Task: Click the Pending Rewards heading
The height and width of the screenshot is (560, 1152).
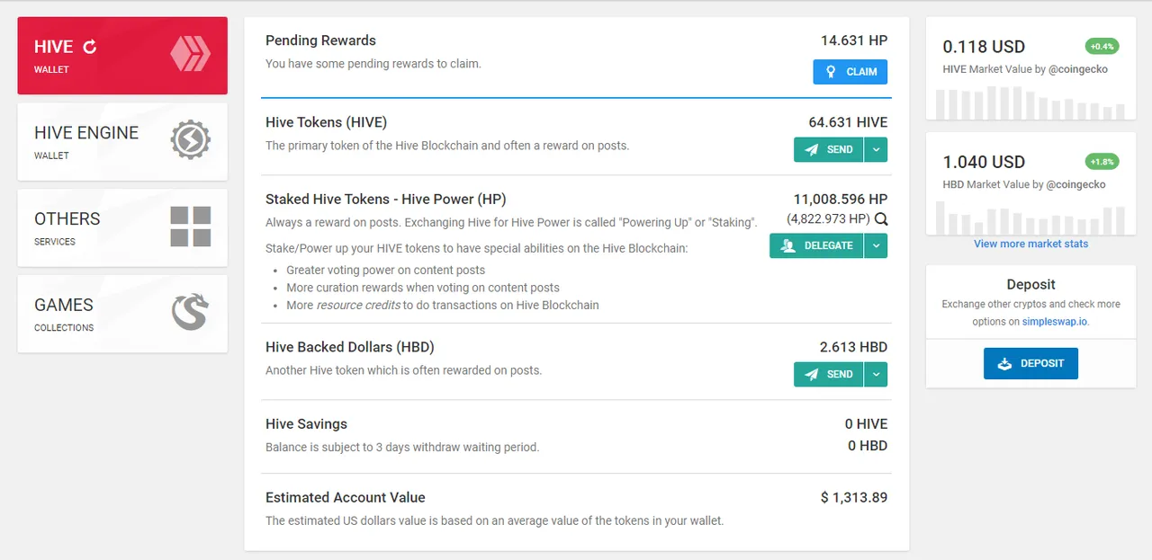Action: pos(320,40)
